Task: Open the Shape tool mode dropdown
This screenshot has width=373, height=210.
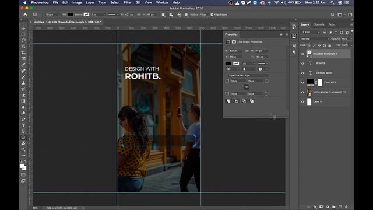Action: pyautogui.click(x=52, y=15)
